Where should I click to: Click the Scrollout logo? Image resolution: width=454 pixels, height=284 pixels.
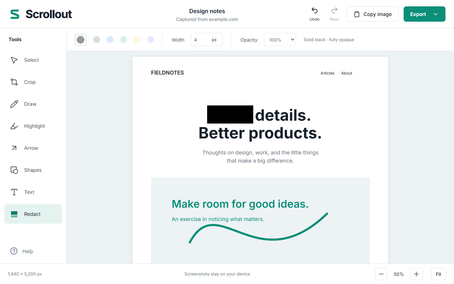tap(41, 14)
